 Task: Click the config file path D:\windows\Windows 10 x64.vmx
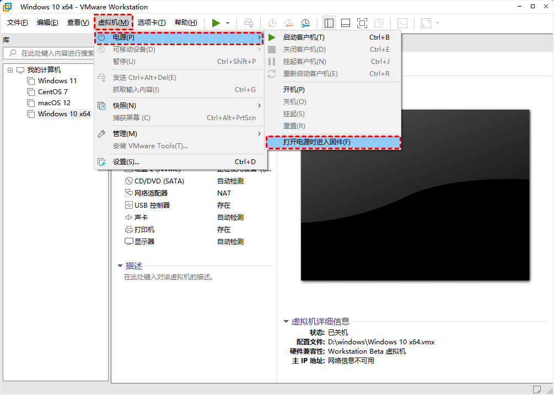(381, 342)
